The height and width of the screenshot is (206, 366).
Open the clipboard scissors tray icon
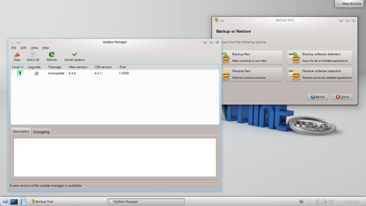click(309, 201)
